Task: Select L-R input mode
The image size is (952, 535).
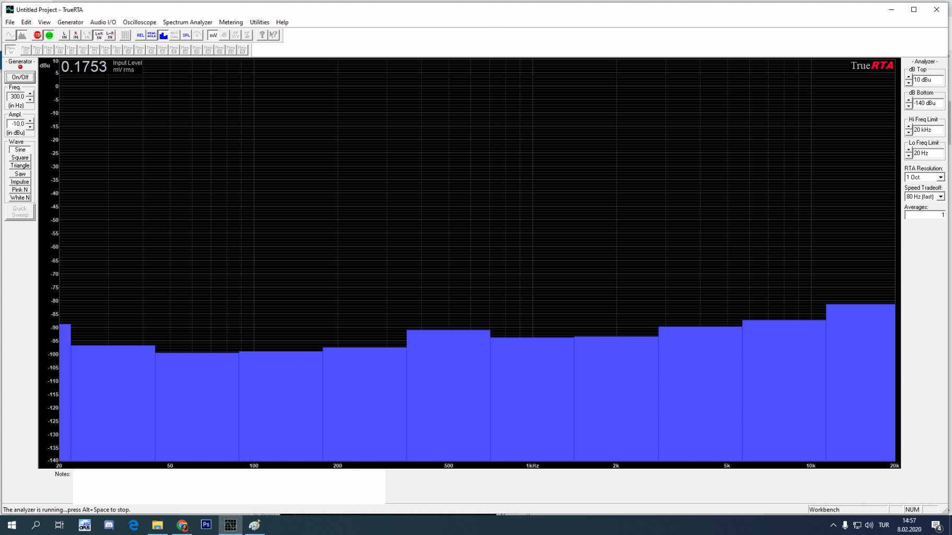Action: (110, 35)
